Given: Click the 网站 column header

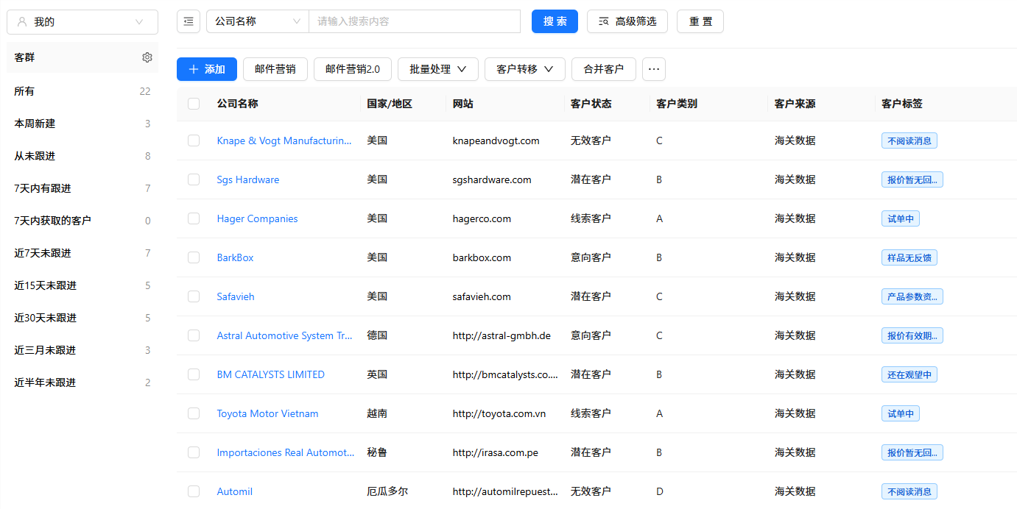Looking at the screenshot, I should (x=463, y=104).
